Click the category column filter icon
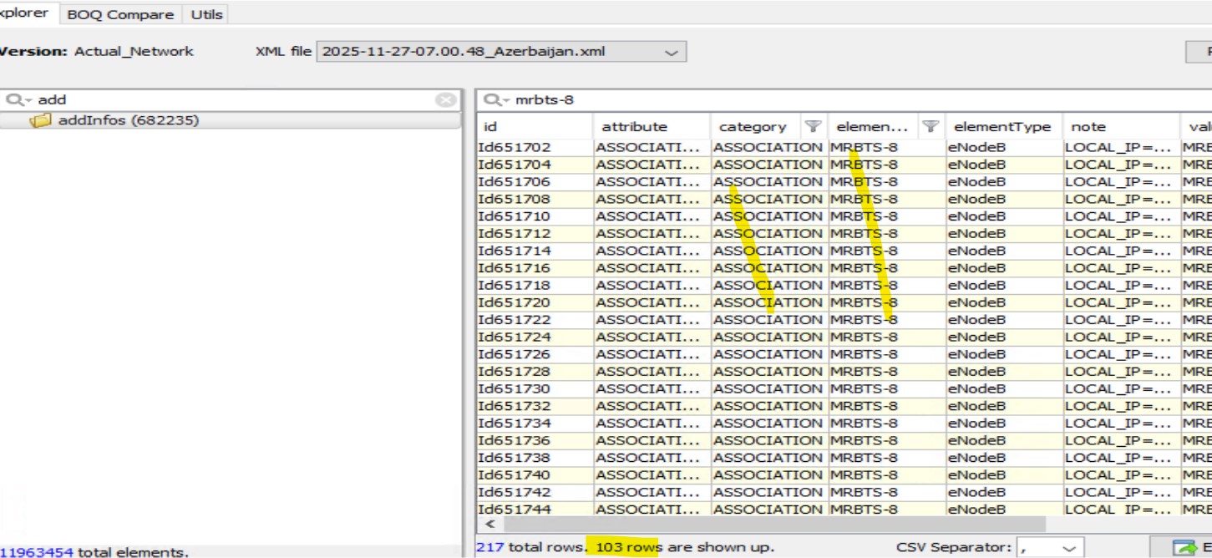The width and height of the screenshot is (1212, 558). pos(812,127)
